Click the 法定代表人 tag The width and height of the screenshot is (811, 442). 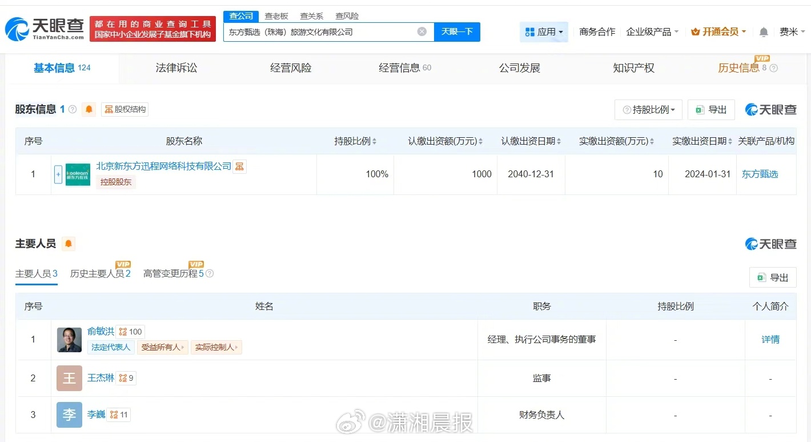pyautogui.click(x=111, y=347)
